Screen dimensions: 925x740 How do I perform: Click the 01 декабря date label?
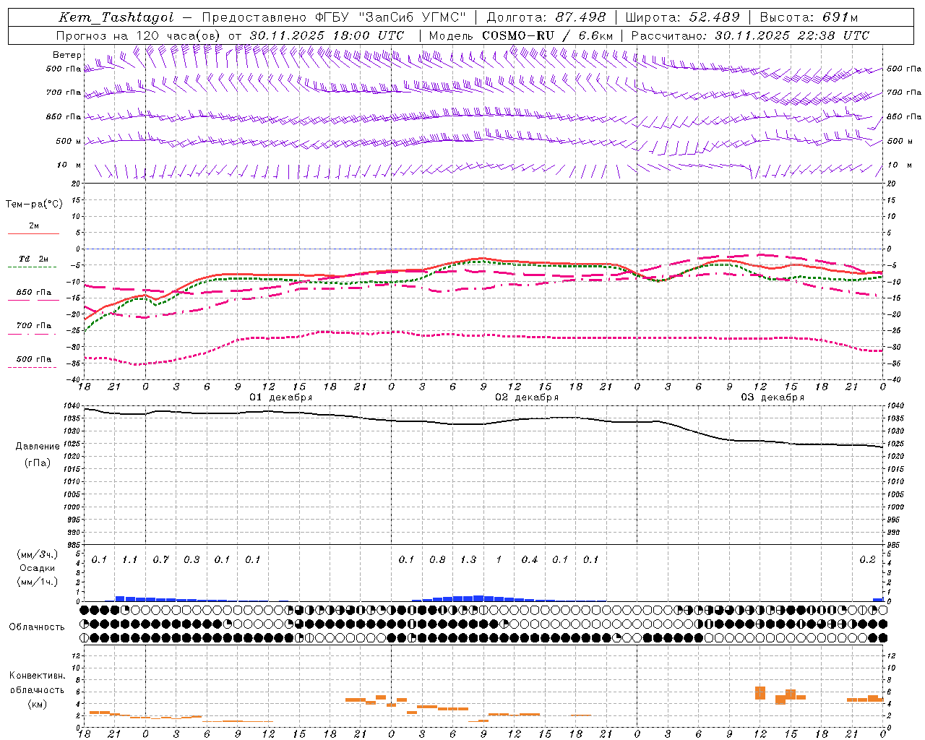pos(281,397)
